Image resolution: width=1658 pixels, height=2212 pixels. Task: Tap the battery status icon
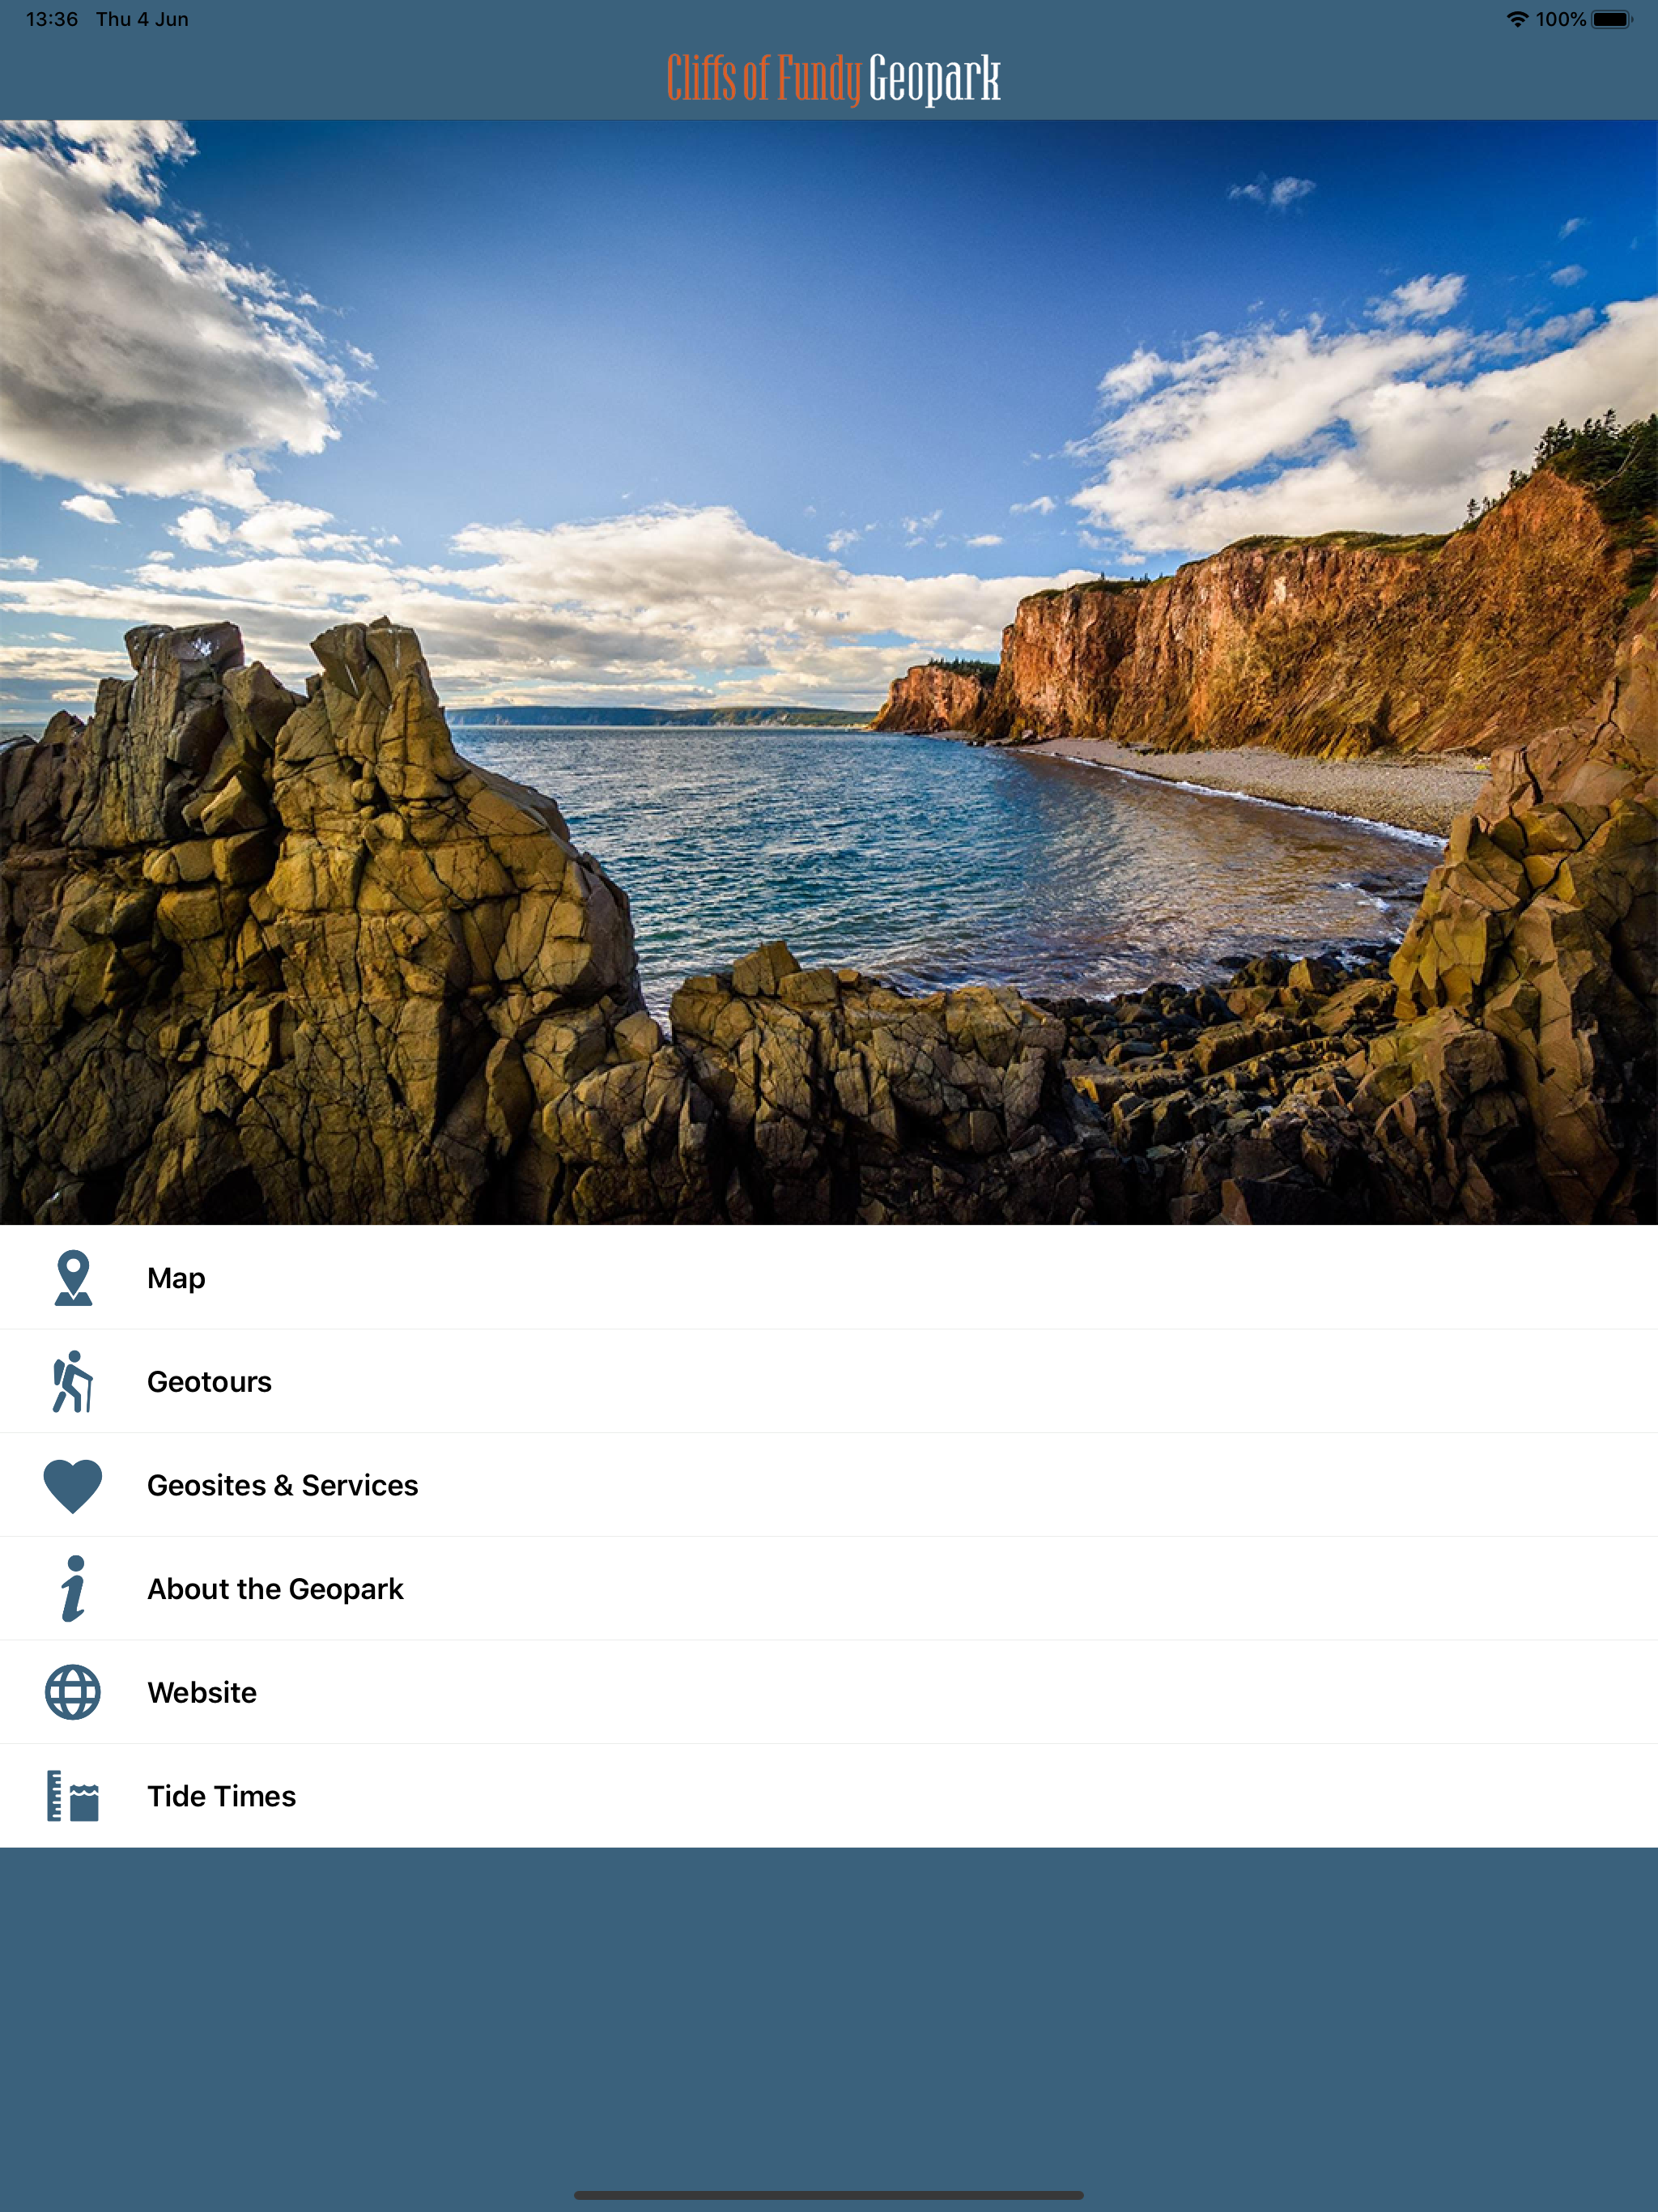pyautogui.click(x=1612, y=19)
